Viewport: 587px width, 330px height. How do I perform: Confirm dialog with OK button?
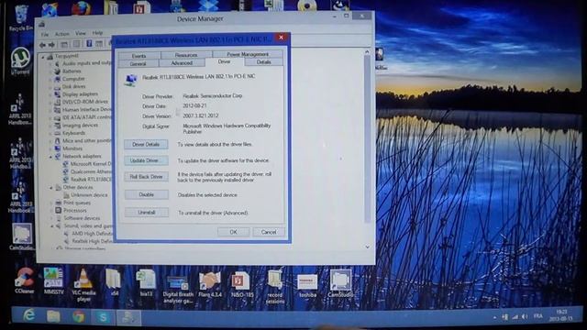pos(233,232)
